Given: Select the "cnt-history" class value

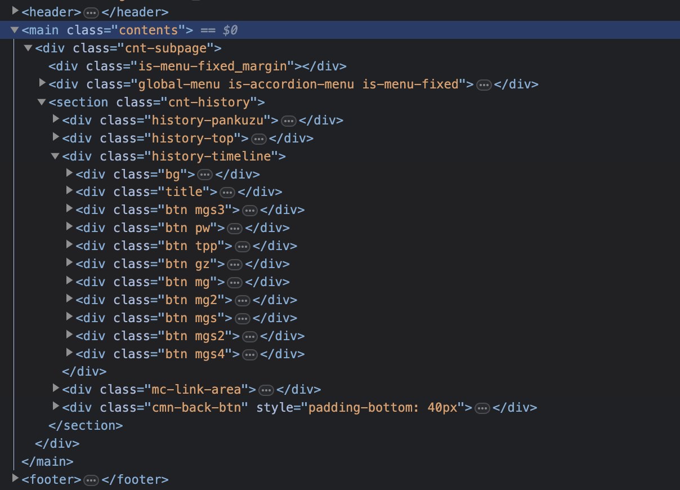Looking at the screenshot, I should click(210, 102).
